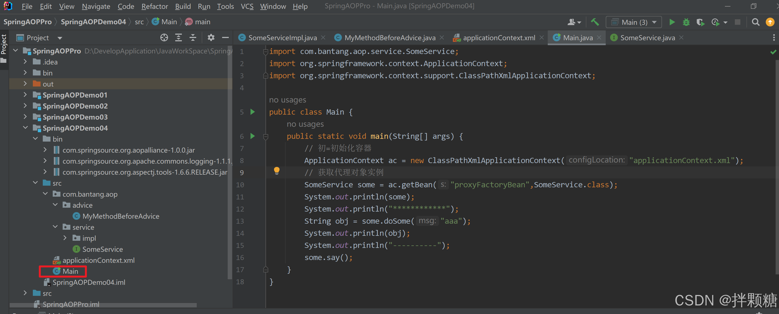779x314 pixels.
Task: Select MyMethodBeforeAdvice class in tree
Action: pyautogui.click(x=120, y=216)
